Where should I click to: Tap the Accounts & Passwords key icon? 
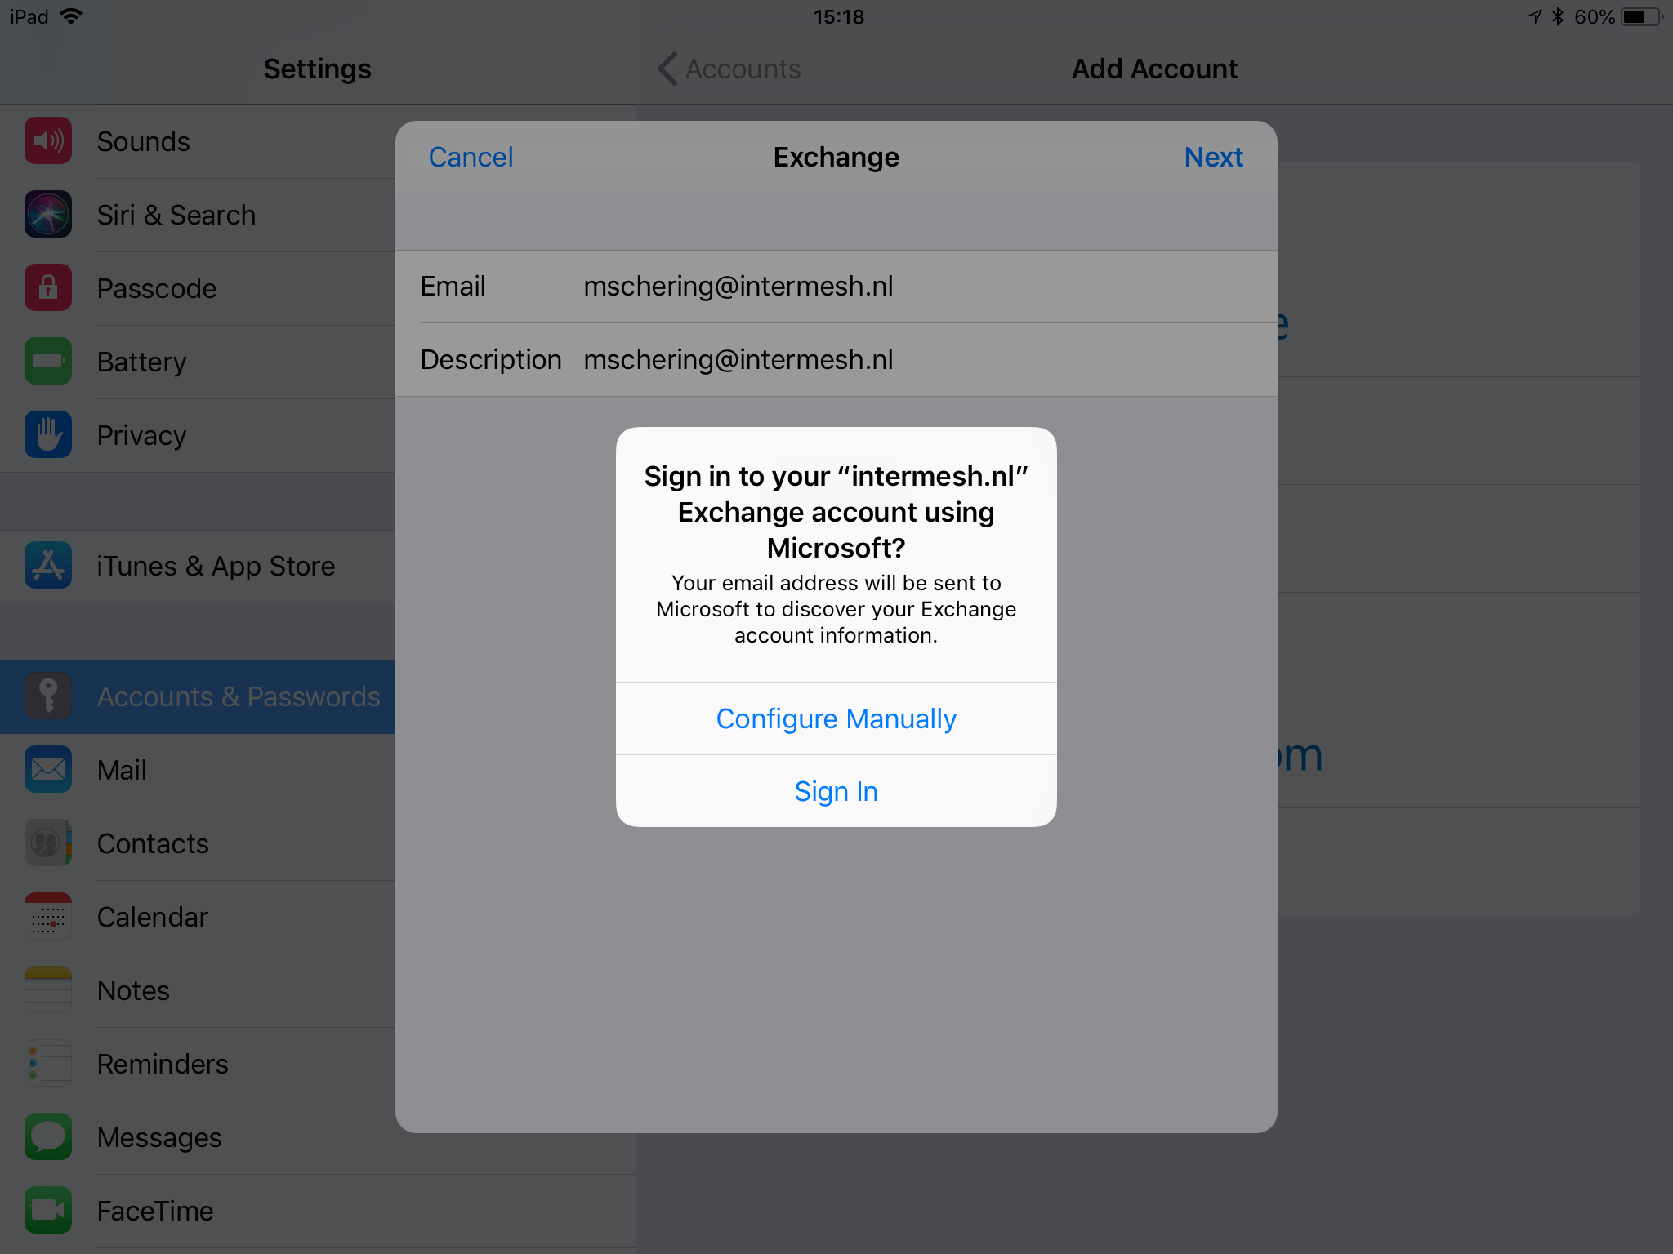[x=48, y=696]
